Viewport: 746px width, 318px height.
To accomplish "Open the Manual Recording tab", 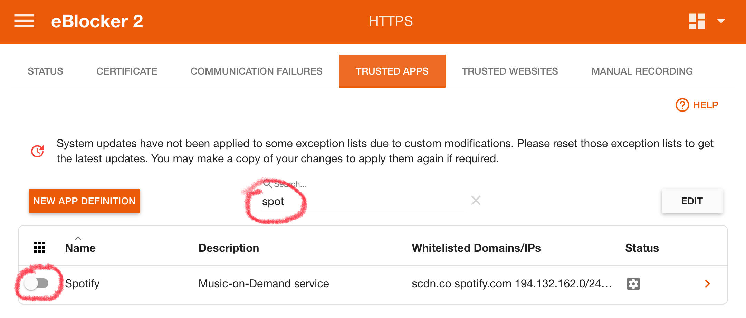I will 642,71.
